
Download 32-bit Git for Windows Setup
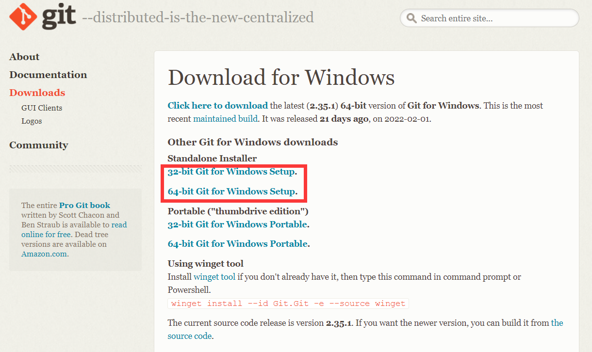tap(231, 172)
